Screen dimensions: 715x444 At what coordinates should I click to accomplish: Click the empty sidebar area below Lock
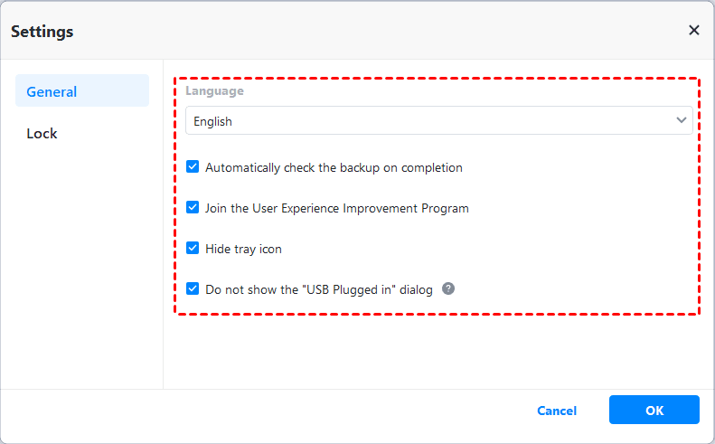click(x=81, y=271)
